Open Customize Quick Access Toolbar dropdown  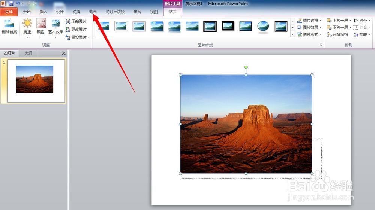click(x=35, y=4)
